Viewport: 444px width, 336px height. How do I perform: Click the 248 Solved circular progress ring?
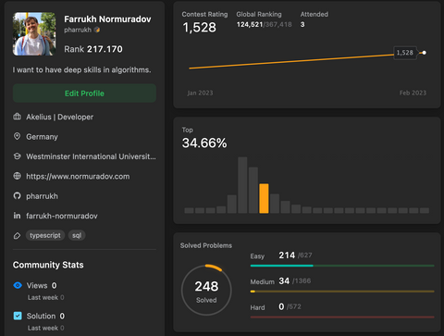click(206, 290)
